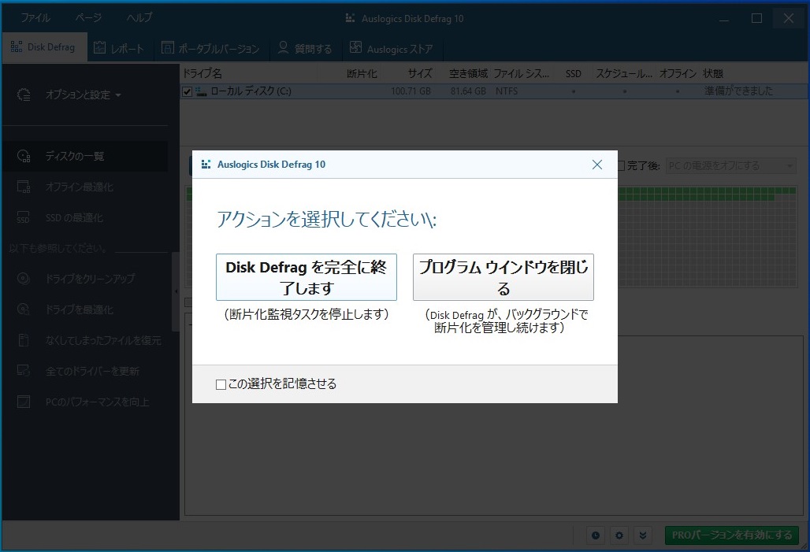The height and width of the screenshot is (552, 810).
Task: Sort by 空き領域 column header
Action: (468, 73)
